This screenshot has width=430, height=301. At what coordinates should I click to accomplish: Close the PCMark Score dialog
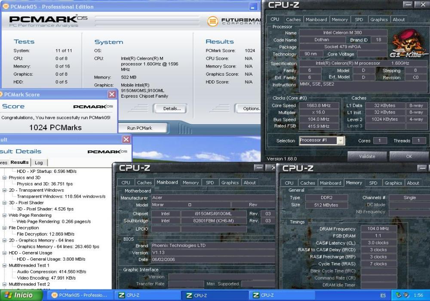click(x=112, y=94)
